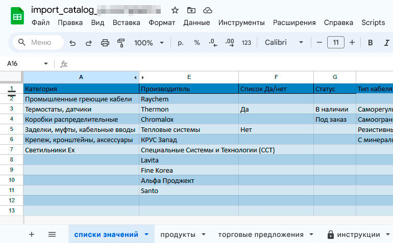Select row 7 header

[12, 150]
